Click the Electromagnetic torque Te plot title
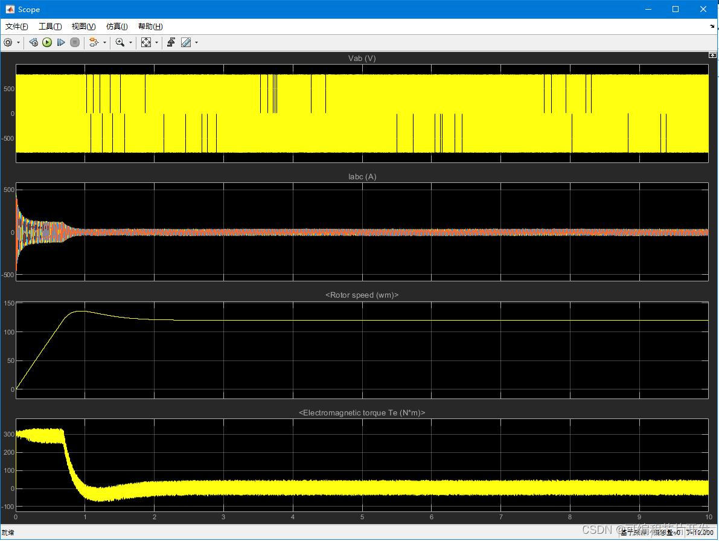This screenshot has height=541, width=719. pyautogui.click(x=362, y=412)
